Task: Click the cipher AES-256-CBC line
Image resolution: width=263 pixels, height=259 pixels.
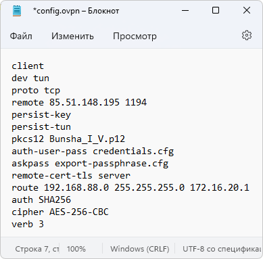Action: click(60, 212)
